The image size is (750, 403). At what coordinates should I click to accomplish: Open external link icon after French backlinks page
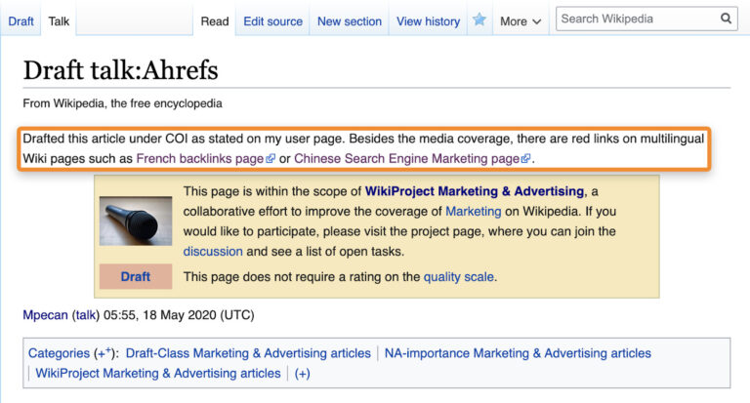coord(271,158)
